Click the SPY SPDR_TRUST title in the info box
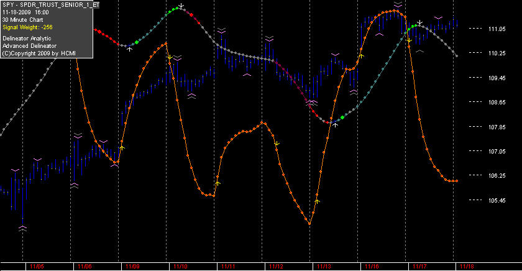The width and height of the screenshot is (522, 271). pos(50,5)
